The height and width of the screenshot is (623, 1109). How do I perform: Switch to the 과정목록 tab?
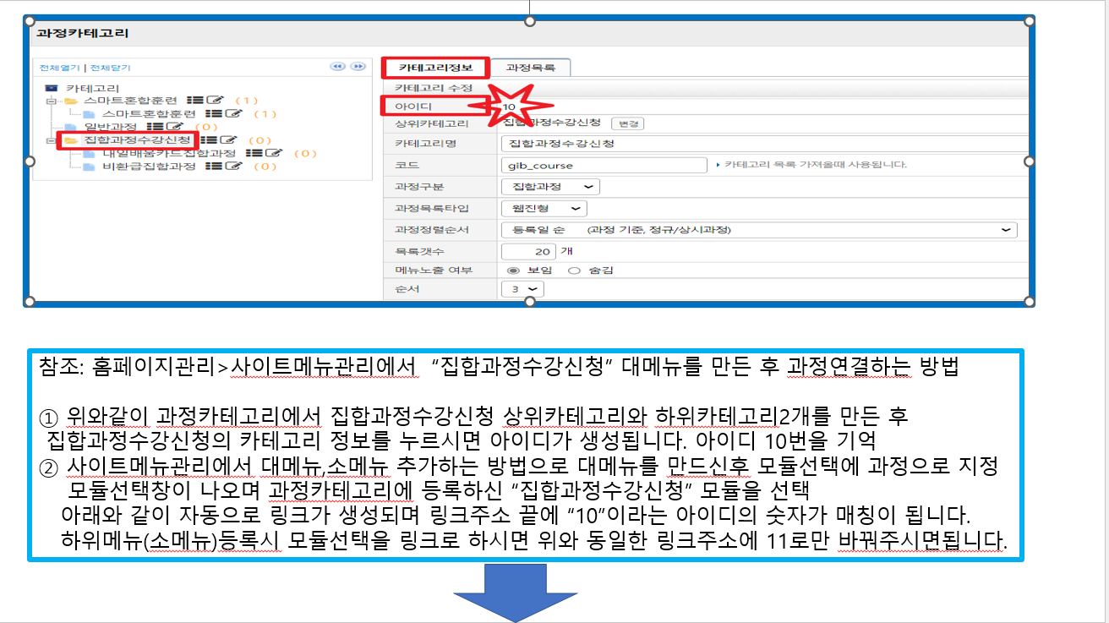pos(533,67)
